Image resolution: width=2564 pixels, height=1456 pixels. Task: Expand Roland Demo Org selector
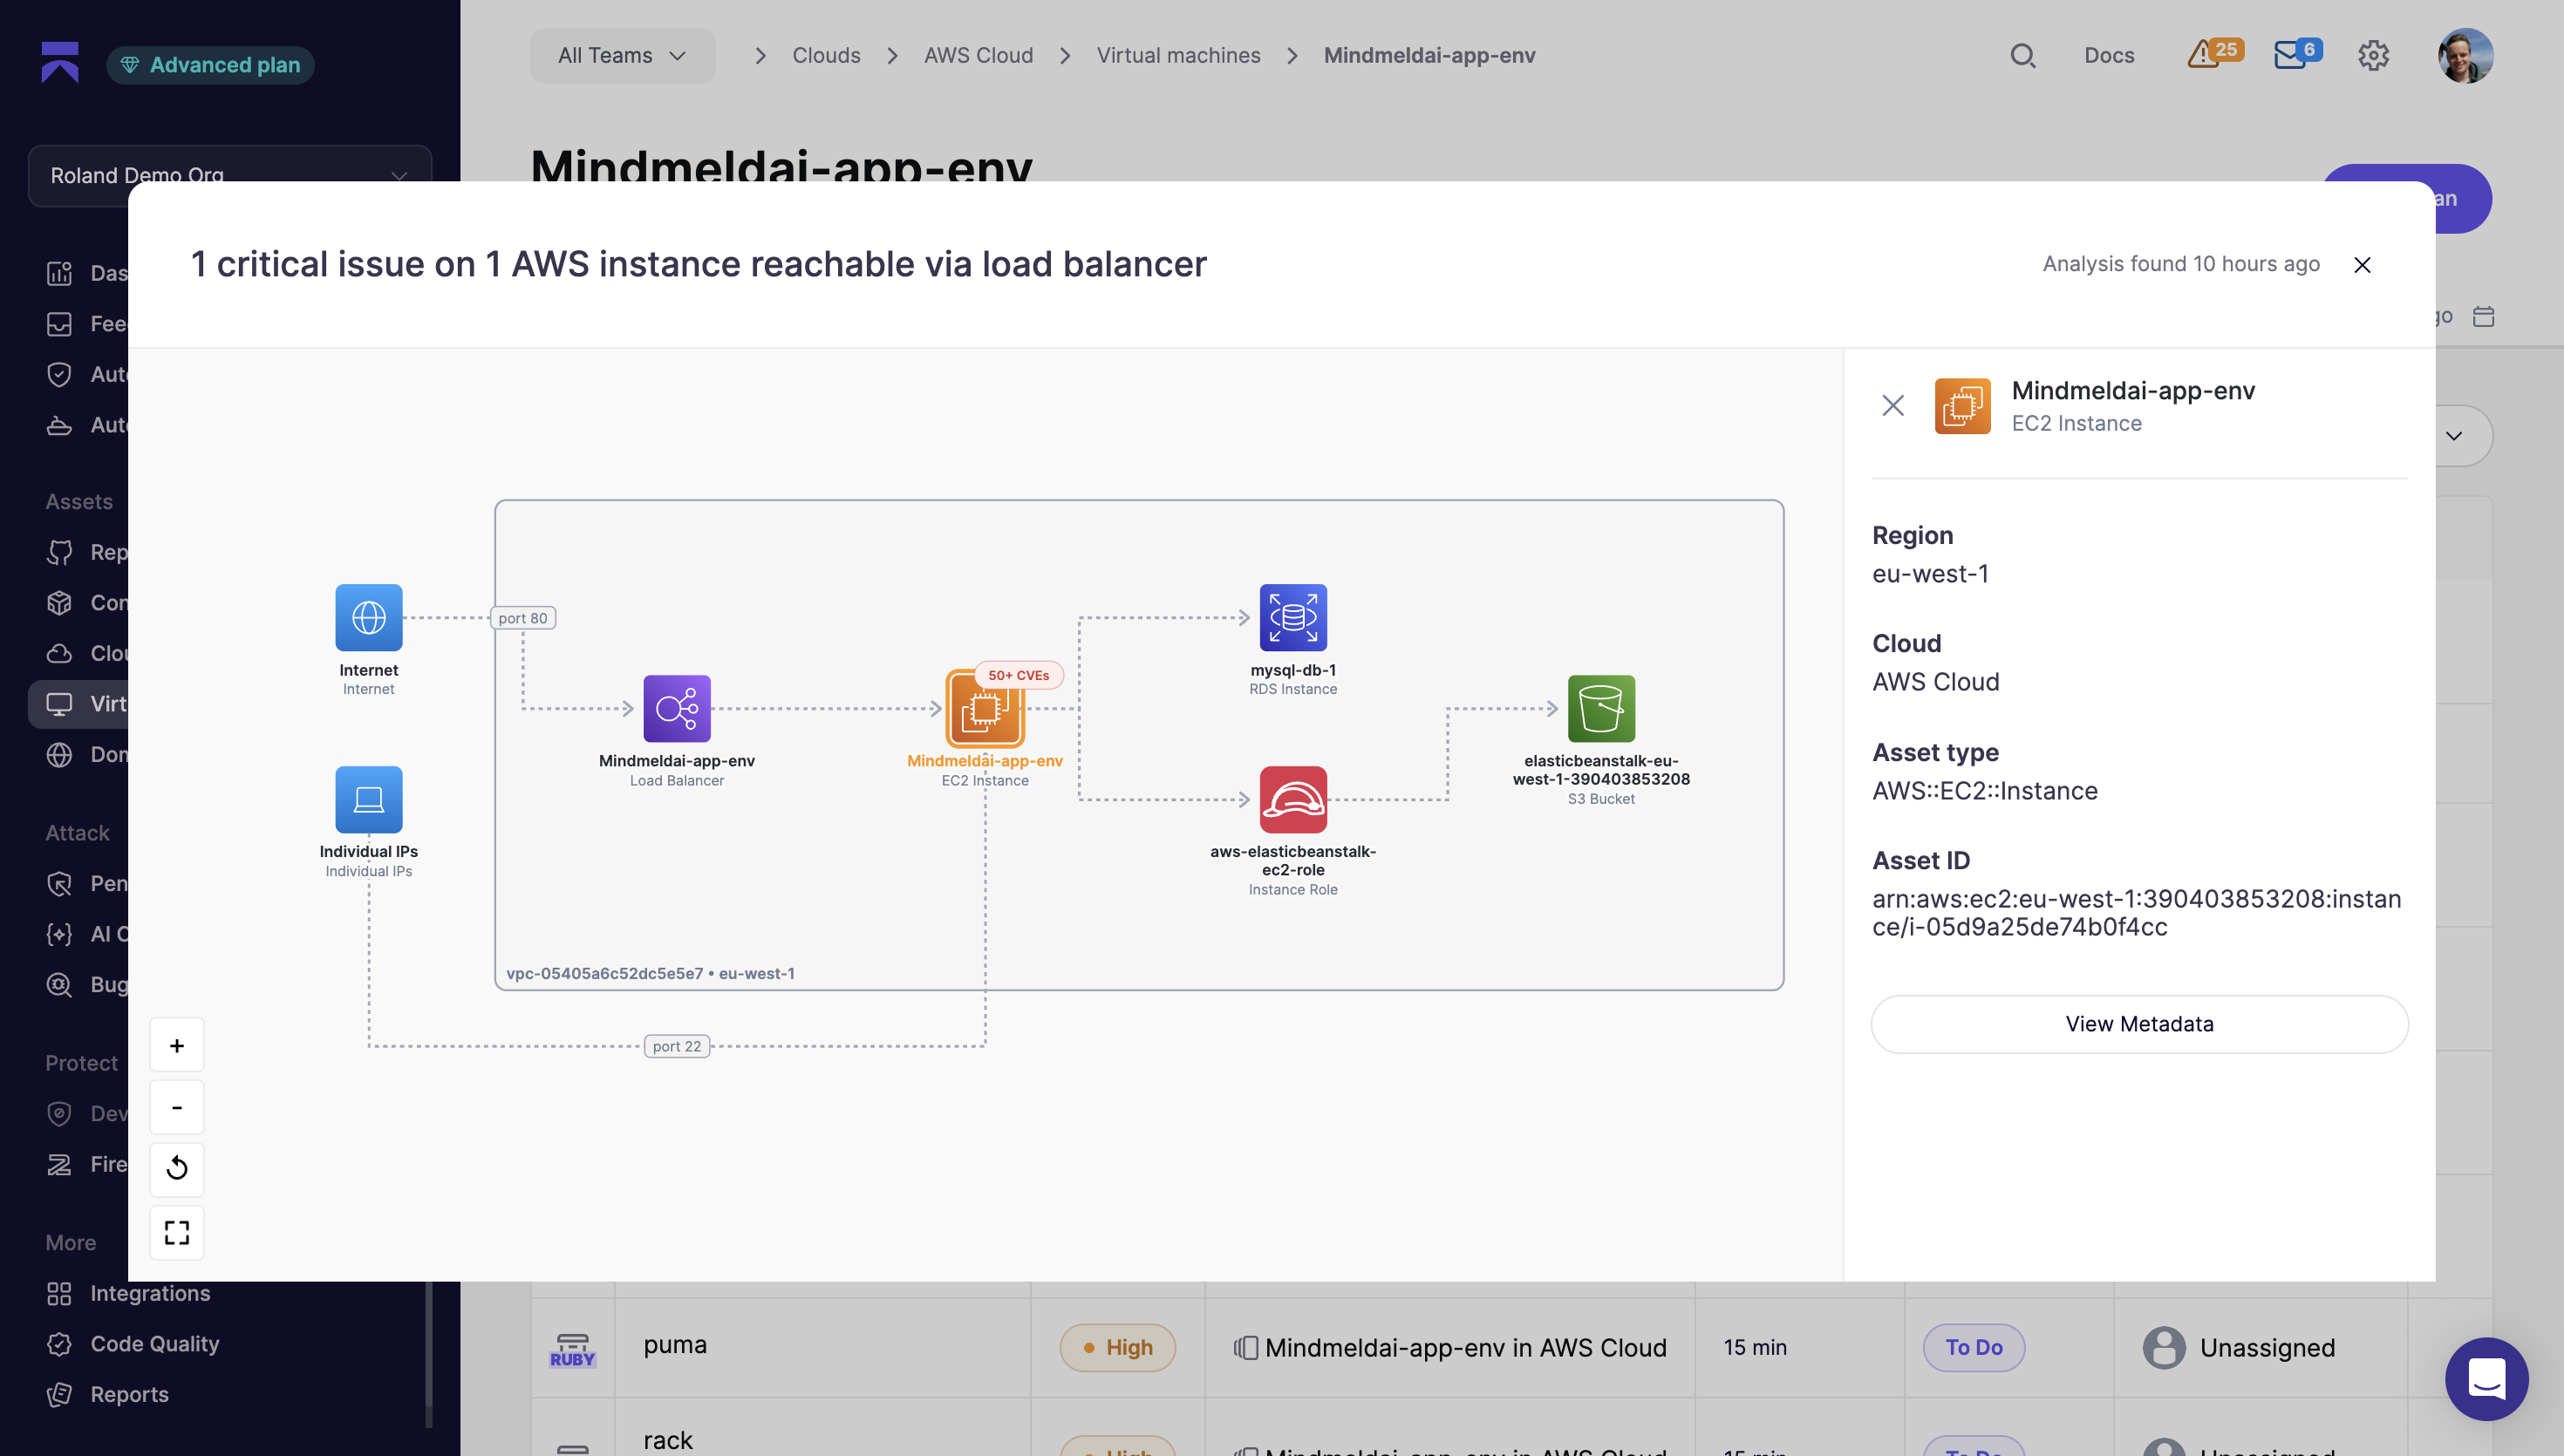[230, 175]
